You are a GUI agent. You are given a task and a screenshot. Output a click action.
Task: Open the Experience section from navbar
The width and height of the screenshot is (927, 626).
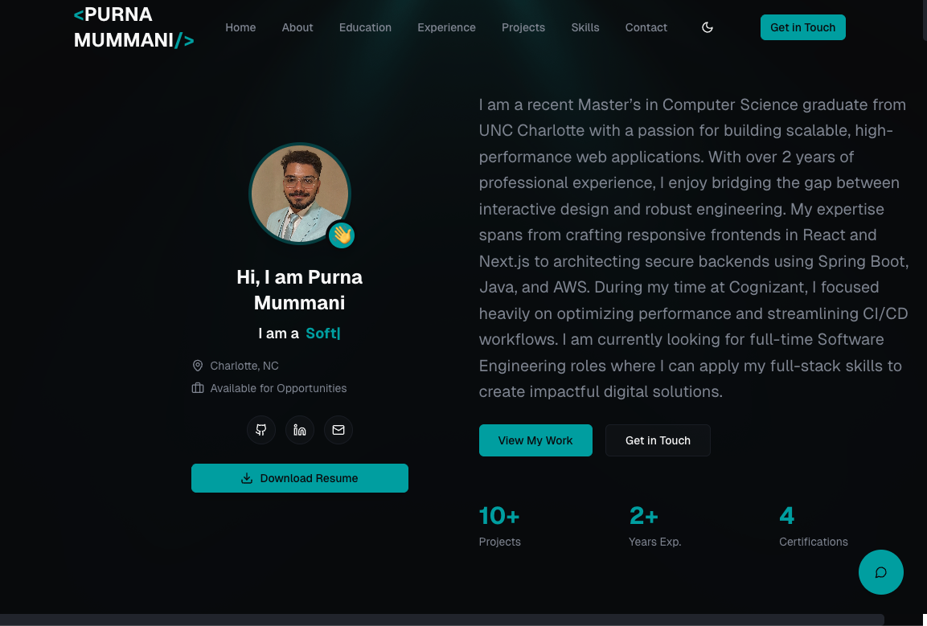point(446,27)
